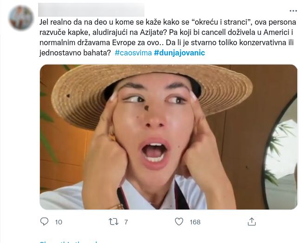Click the tweet line starting with 'normalnim državama'
Image resolution: width=301 pixels, height=243 pixels.
116,42
